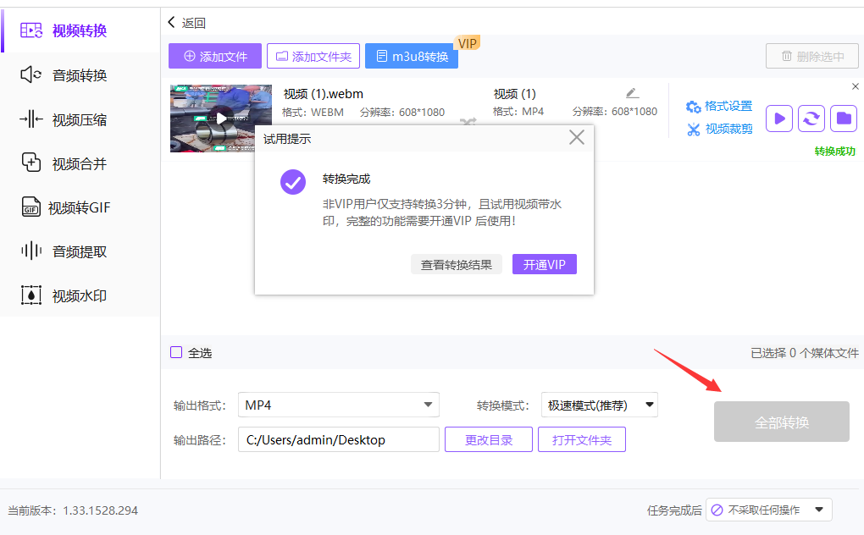Click the purple checkmark icon in dialog
Image resolution: width=864 pixels, height=535 pixels.
pos(293,182)
